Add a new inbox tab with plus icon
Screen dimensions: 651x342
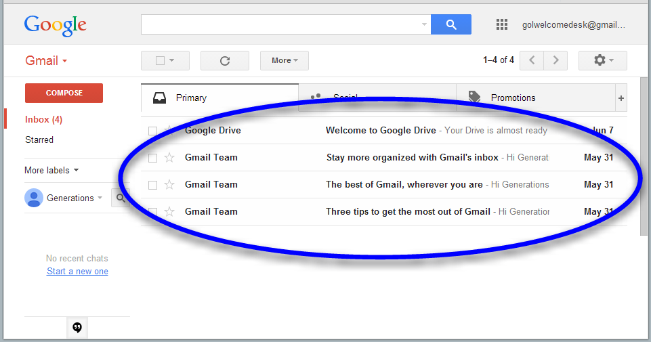[x=621, y=98]
